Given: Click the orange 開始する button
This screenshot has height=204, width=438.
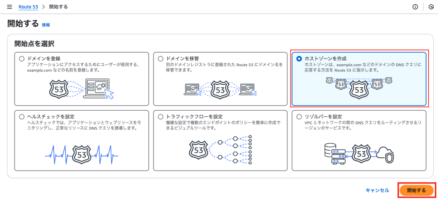Looking at the screenshot, I should click(417, 190).
